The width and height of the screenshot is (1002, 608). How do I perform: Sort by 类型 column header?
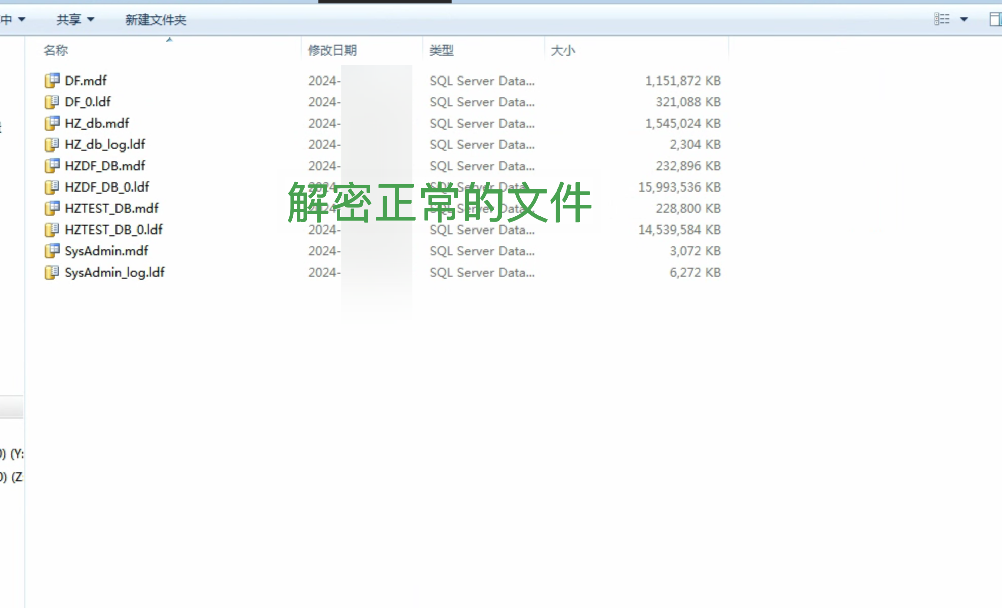pos(441,50)
